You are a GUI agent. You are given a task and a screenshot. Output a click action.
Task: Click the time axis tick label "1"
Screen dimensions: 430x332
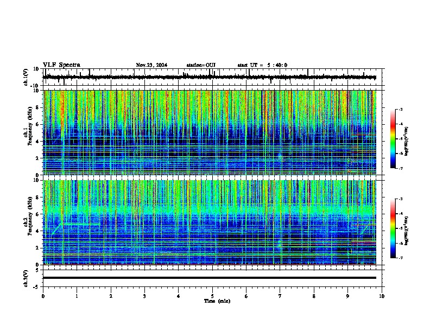[77, 296]
